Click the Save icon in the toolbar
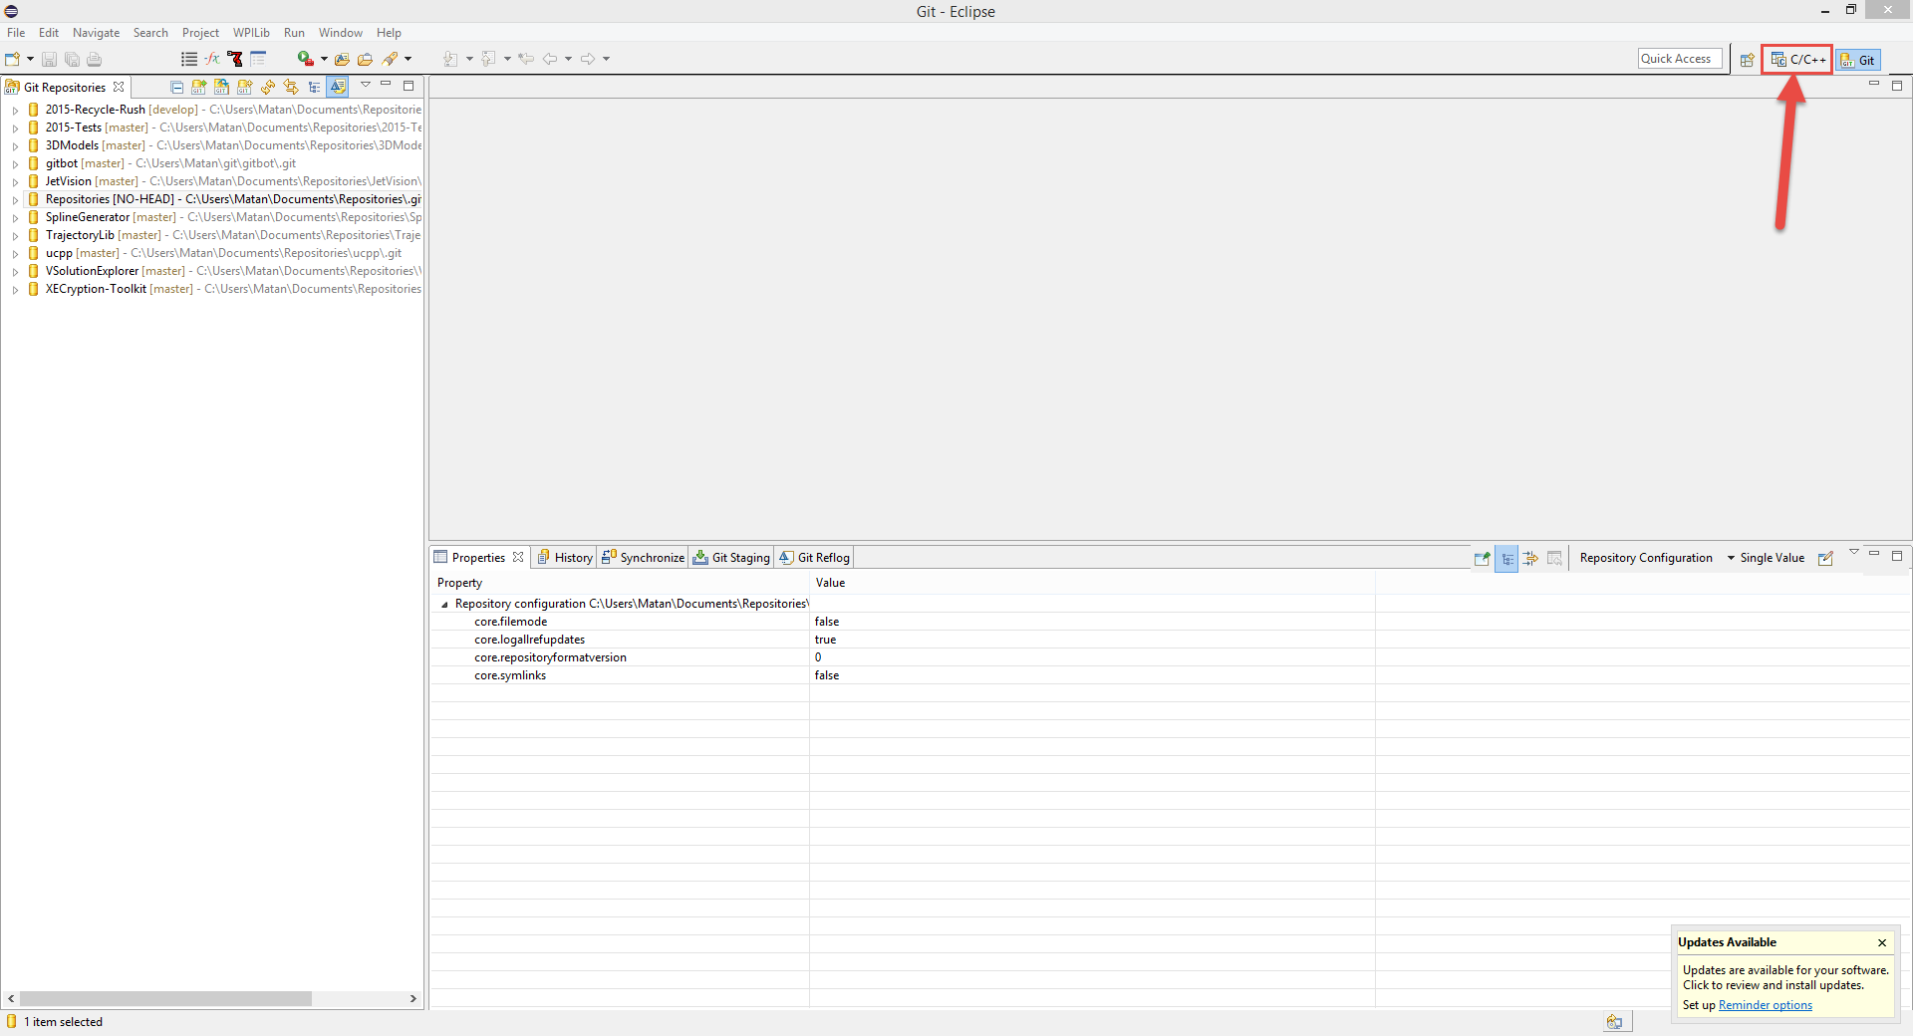The image size is (1913, 1036). (49, 59)
